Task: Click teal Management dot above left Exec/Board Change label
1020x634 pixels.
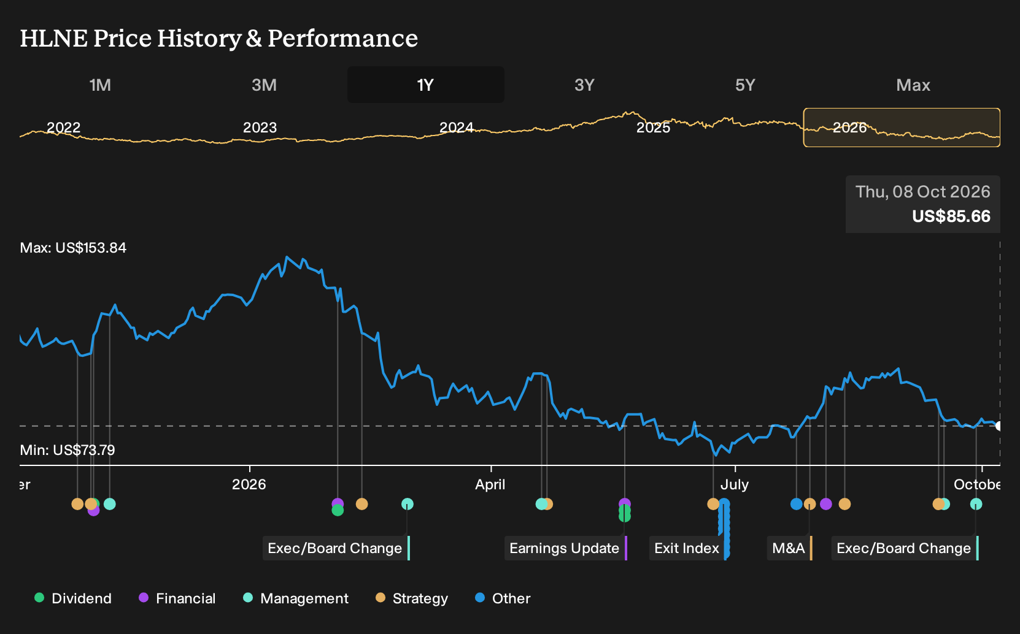Action: tap(407, 504)
